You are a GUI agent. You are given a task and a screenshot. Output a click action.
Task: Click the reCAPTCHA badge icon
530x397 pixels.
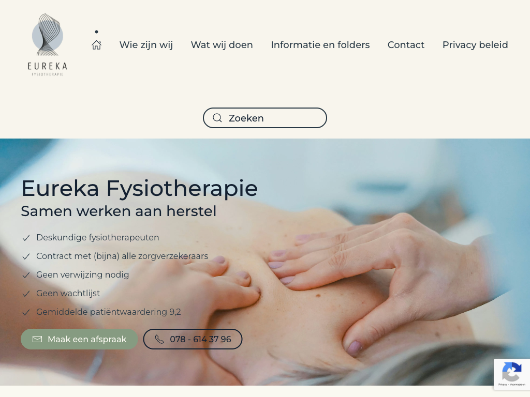[512, 372]
